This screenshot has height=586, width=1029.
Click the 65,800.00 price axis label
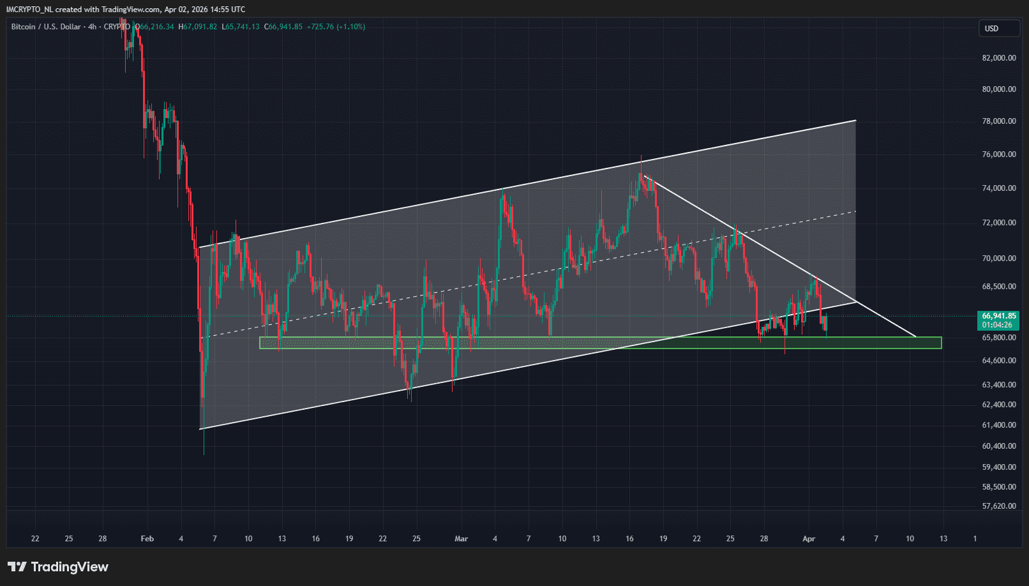998,338
